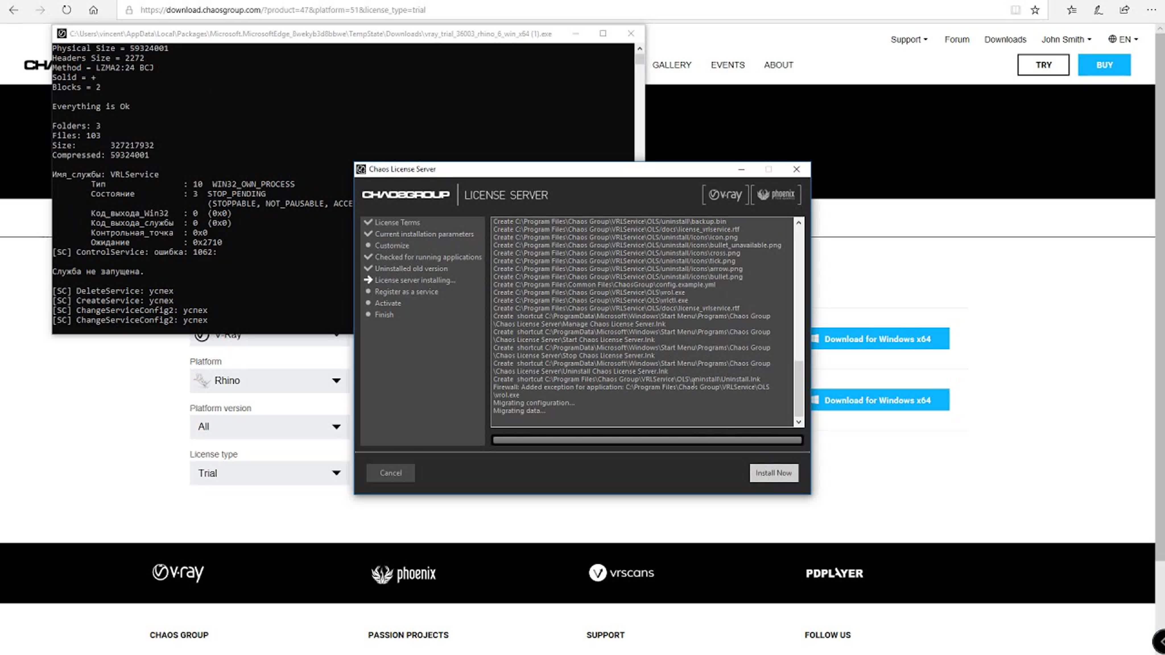
Task: Click the browser address bar URL
Action: 283,9
